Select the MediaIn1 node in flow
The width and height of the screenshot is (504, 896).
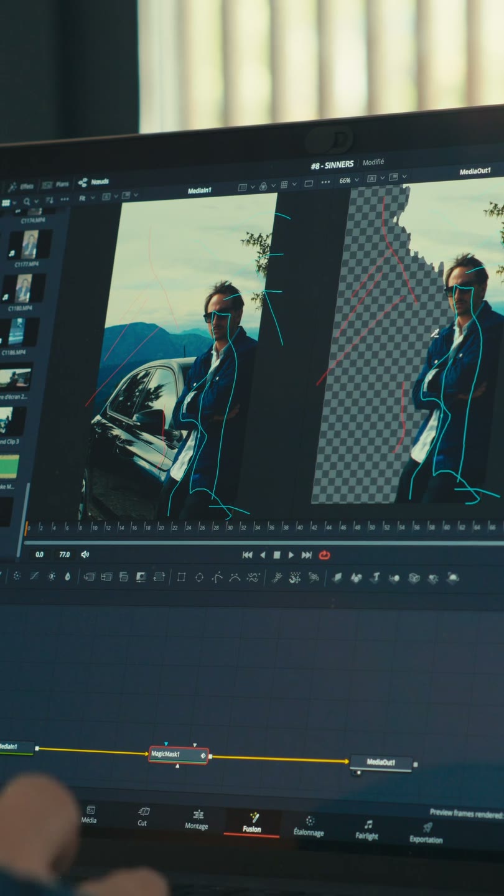[16, 747]
